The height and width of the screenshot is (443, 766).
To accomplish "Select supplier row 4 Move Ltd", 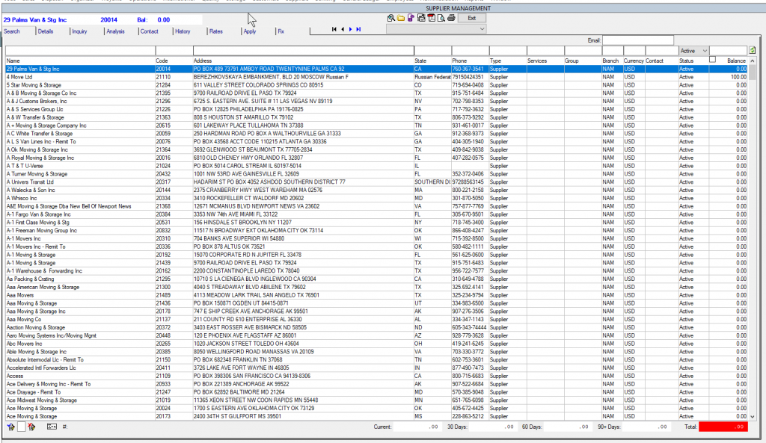I will click(x=376, y=77).
